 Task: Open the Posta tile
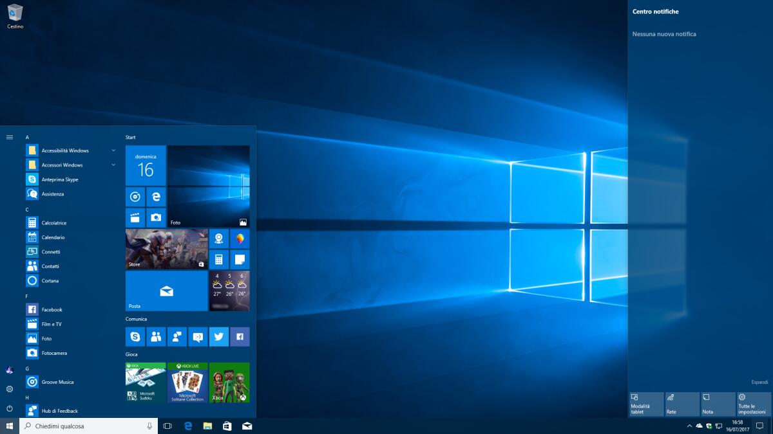click(x=166, y=291)
